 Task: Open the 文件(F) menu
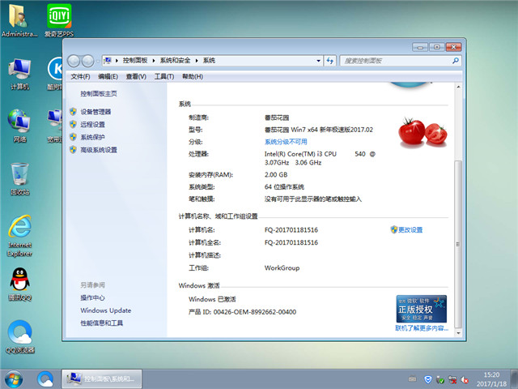(x=80, y=76)
